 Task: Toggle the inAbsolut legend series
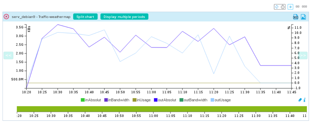91,100
